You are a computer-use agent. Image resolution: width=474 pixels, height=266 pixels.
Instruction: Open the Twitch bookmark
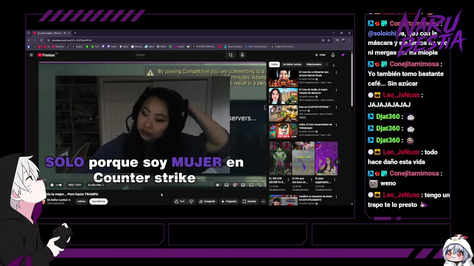tap(112, 47)
